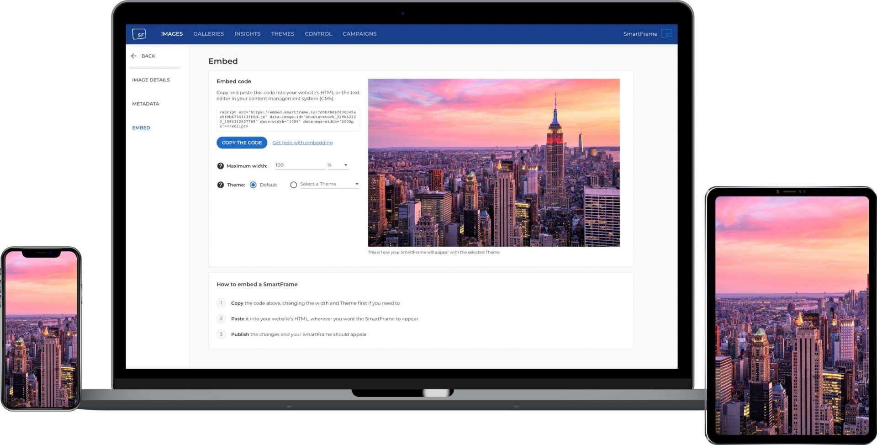This screenshot has width=877, height=445.
Task: Click the SmartFrame SF logo icon
Action: (x=139, y=34)
